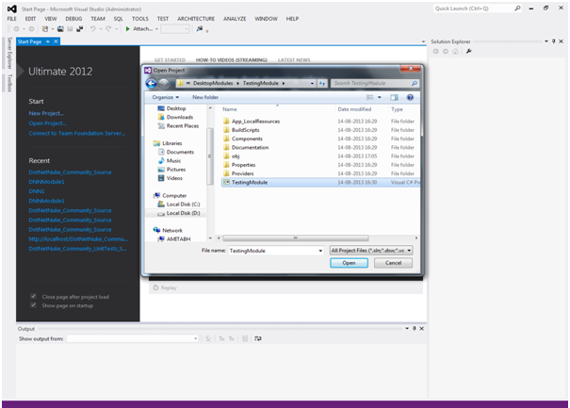570x408 pixels.
Task: Click the horizontal scrollbar in file list
Action: point(296,238)
